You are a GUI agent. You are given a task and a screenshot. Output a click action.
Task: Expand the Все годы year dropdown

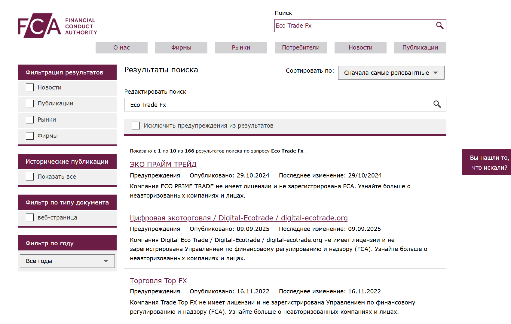coord(67,261)
